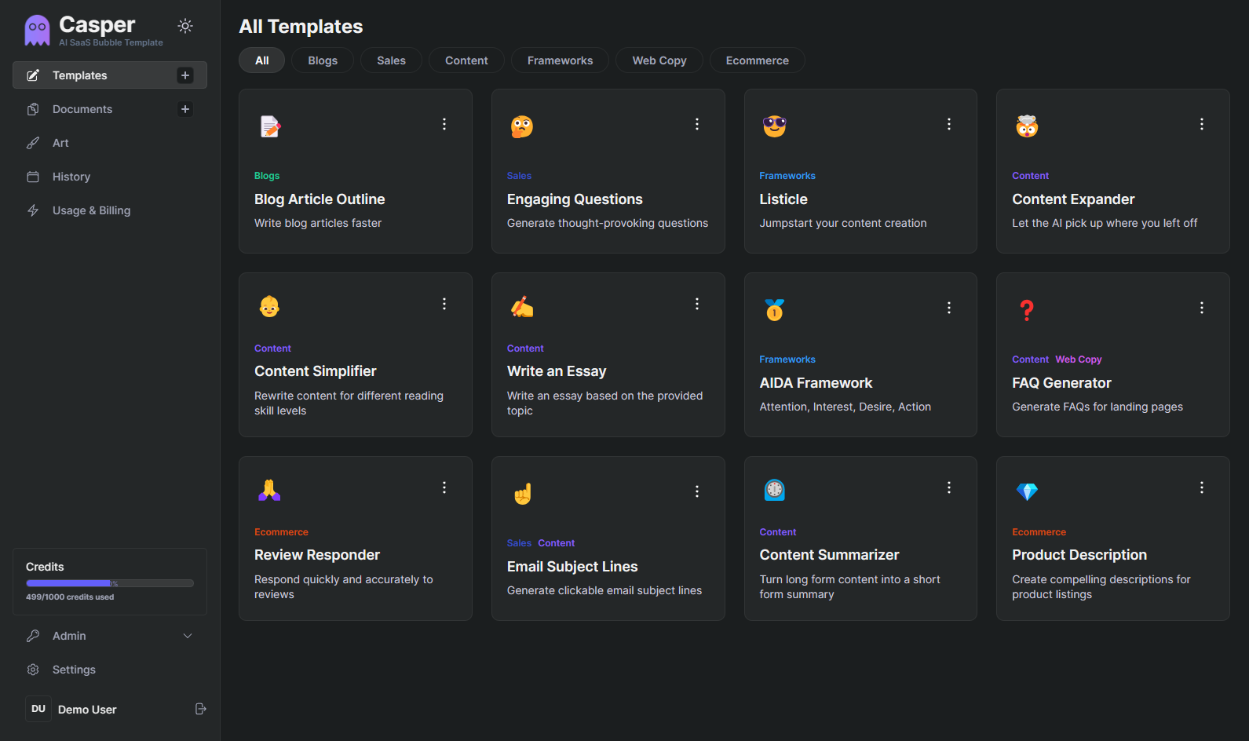Open options menu for FAQ Generator

tap(1202, 308)
